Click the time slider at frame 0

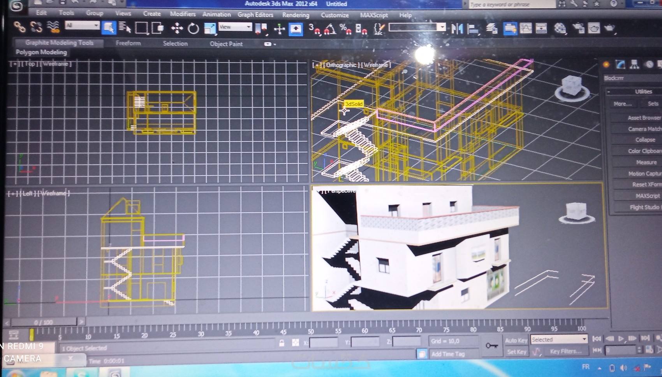coord(31,332)
